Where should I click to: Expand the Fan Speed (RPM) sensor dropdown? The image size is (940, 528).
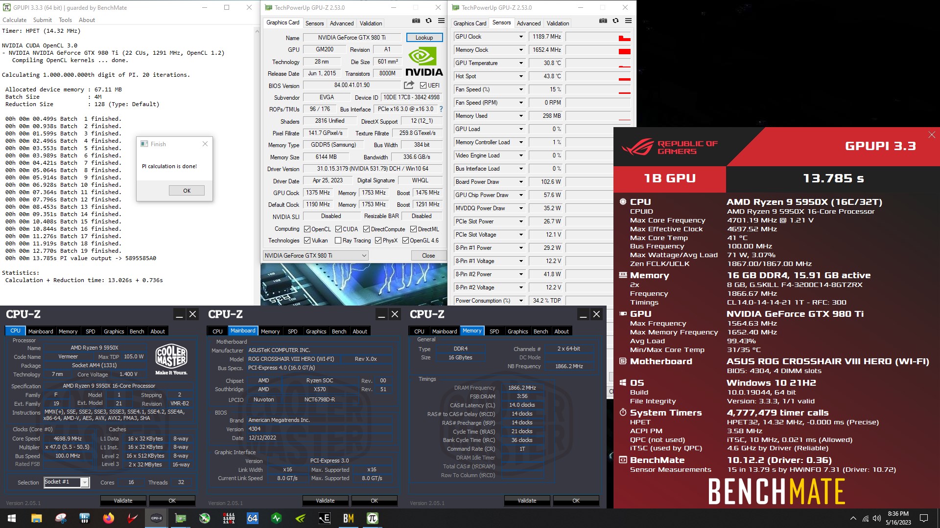click(x=521, y=103)
